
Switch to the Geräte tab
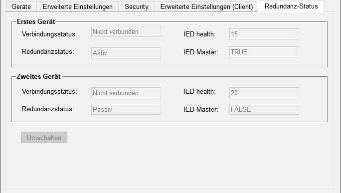[21, 6]
